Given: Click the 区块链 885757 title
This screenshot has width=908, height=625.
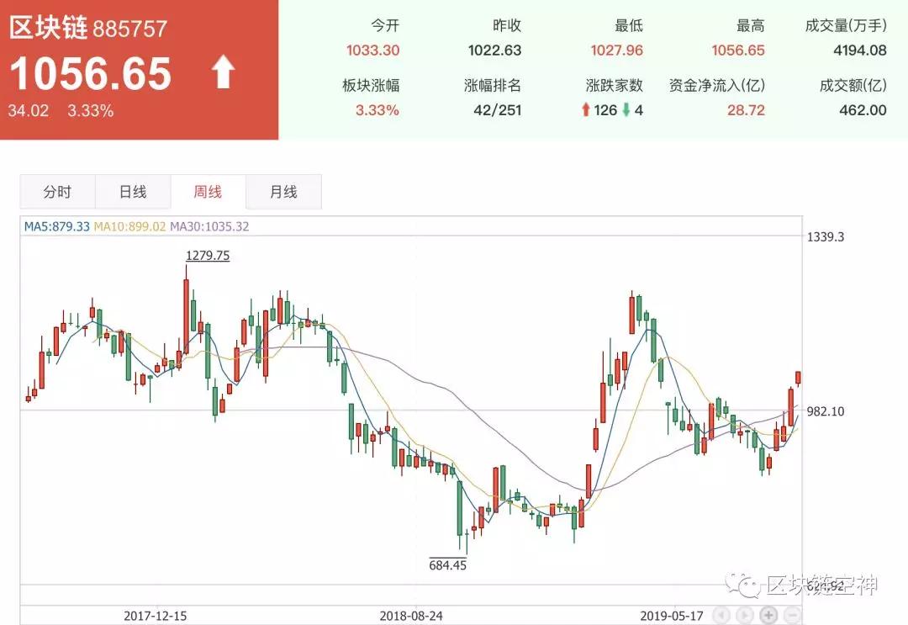Looking at the screenshot, I should click(88, 28).
